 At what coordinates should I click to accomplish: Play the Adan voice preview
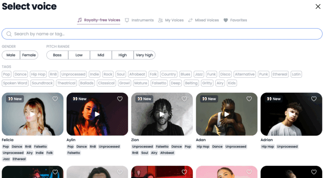pos(227,114)
